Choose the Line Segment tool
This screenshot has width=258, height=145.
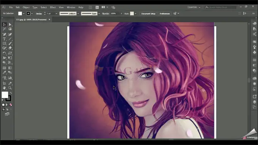pos(10,39)
